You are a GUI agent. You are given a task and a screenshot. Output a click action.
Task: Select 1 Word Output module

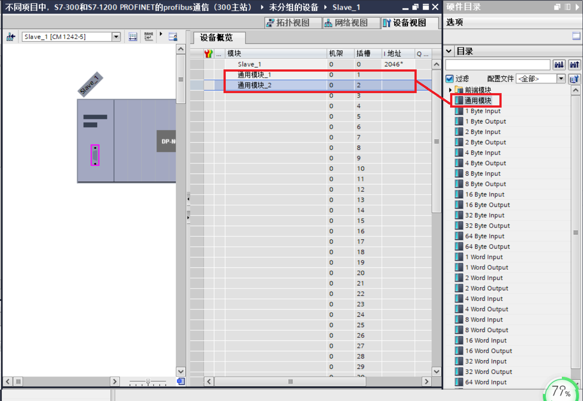coord(487,267)
